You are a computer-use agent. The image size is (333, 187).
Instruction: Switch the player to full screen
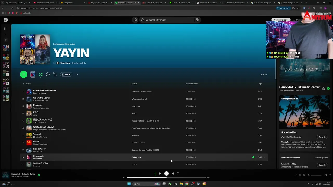pos(330,175)
